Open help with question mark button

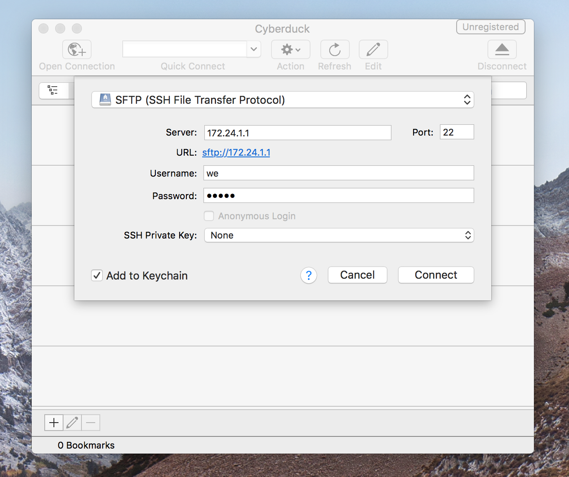(x=309, y=275)
